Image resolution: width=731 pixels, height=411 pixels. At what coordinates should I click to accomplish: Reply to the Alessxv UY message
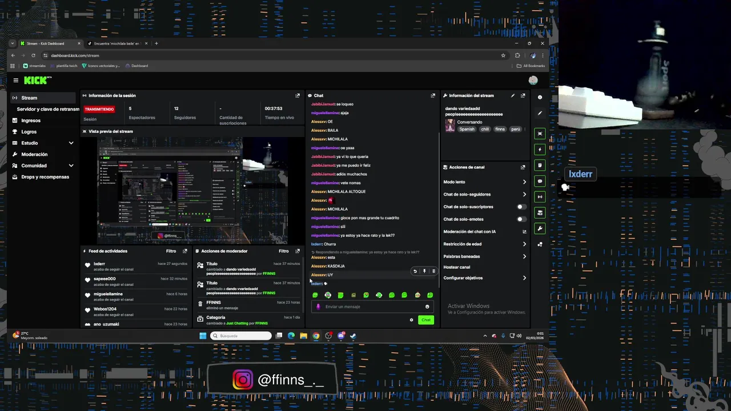pos(415,271)
